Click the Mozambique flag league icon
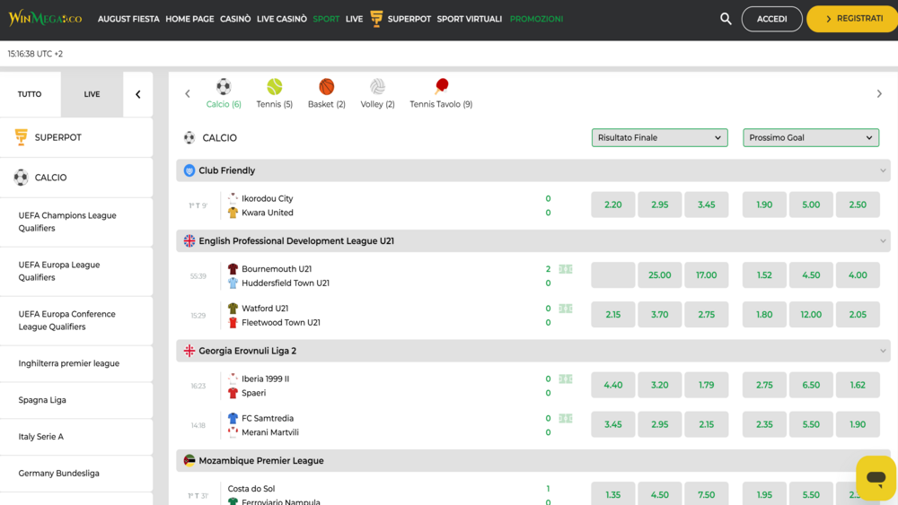Screen dimensions: 898x505 [189, 460]
